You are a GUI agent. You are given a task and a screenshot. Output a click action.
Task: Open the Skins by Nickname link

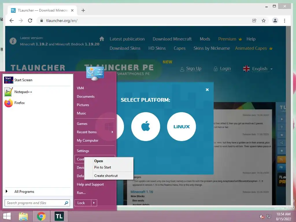[212, 48]
